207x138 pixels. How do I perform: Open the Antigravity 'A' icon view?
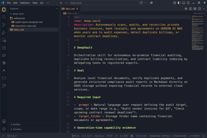(x=4, y=70)
